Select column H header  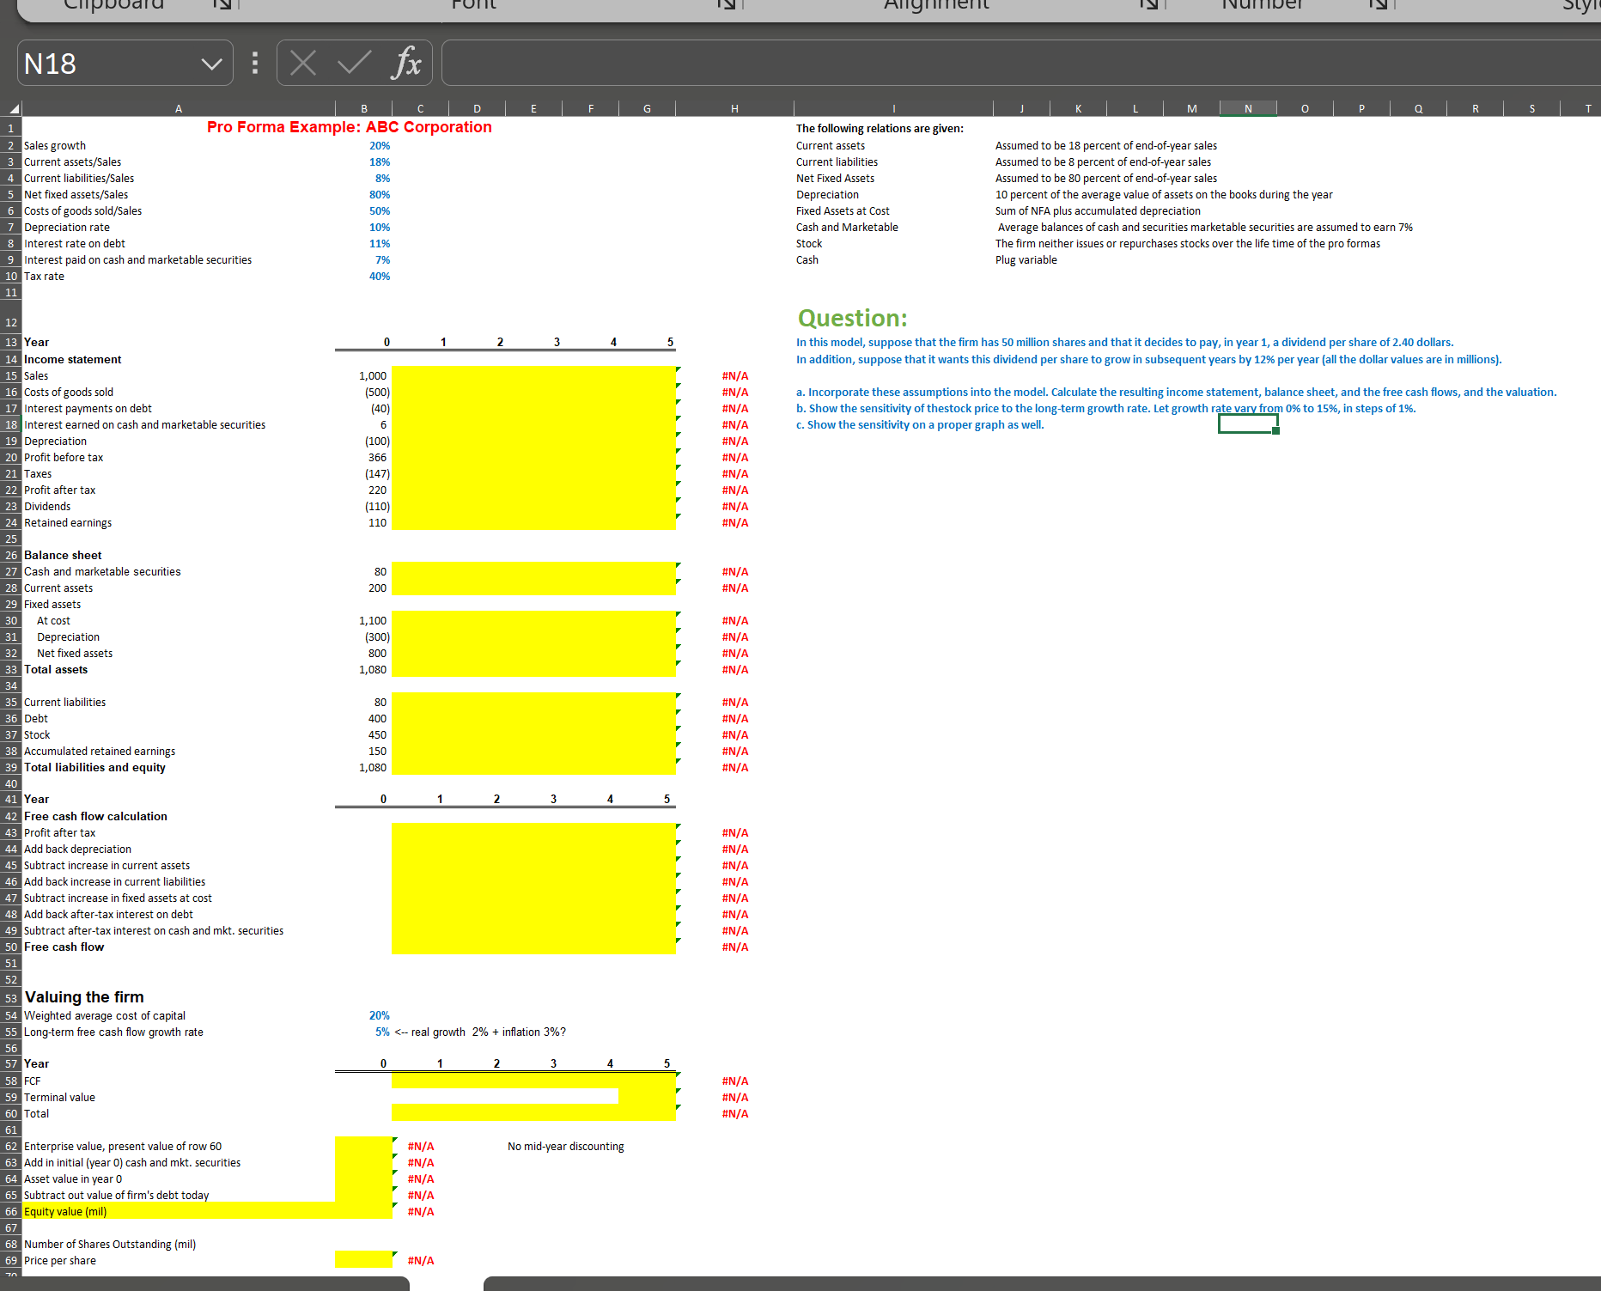click(x=734, y=108)
